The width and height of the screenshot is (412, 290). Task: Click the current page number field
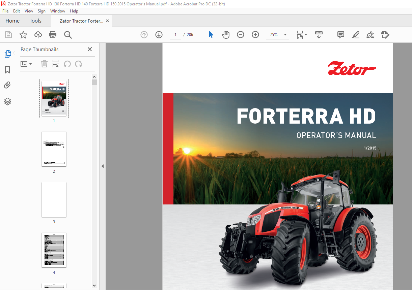pos(175,35)
